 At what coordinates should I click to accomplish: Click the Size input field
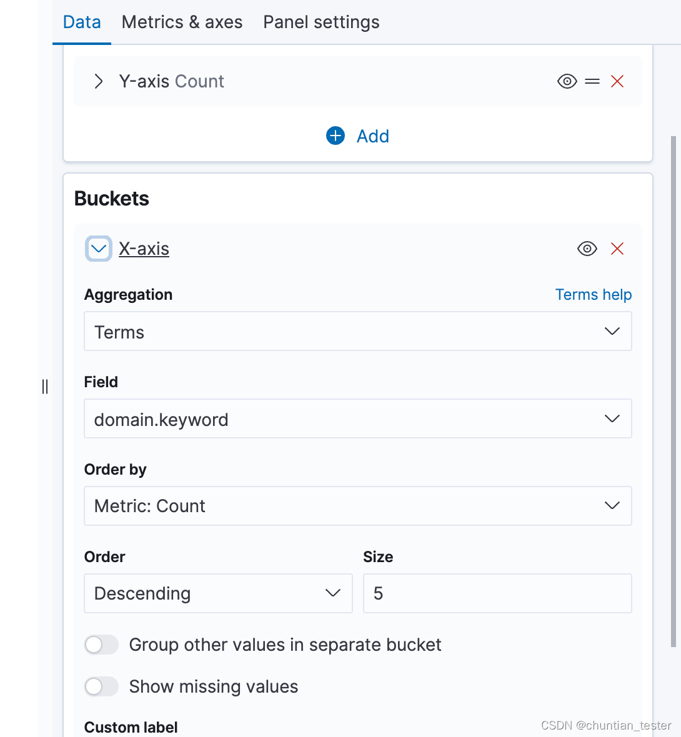497,593
